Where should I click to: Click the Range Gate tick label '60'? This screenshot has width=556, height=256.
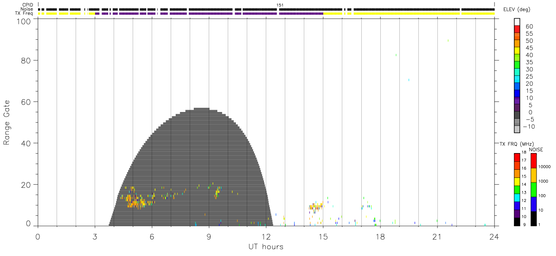[x=25, y=102]
